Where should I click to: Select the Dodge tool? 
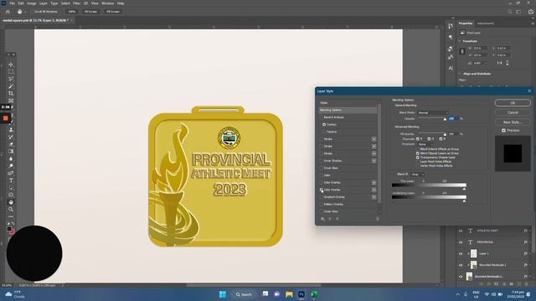(11, 166)
